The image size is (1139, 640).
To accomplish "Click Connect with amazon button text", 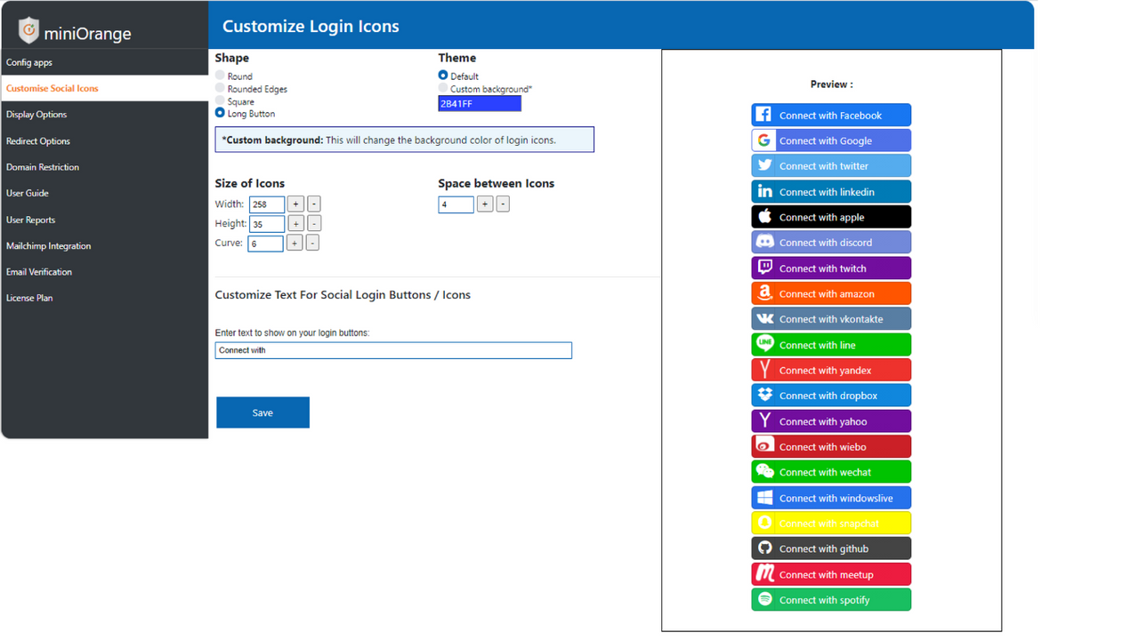I will click(x=827, y=294).
